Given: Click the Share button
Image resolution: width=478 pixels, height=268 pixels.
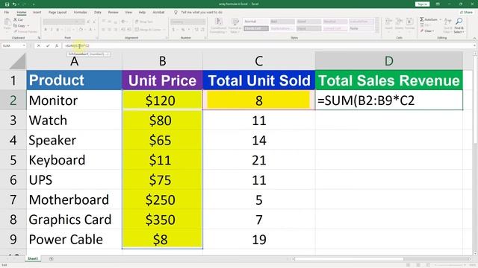Looking at the screenshot, I should coord(466,13).
